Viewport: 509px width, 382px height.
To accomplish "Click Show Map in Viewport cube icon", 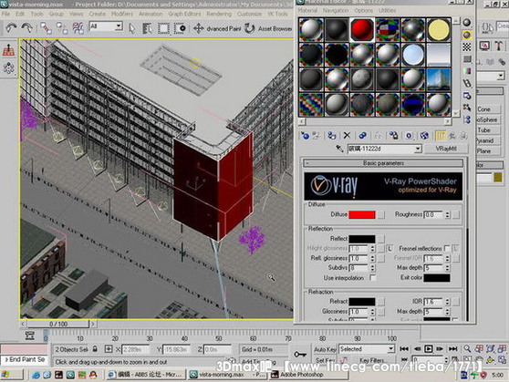I will point(424,135).
